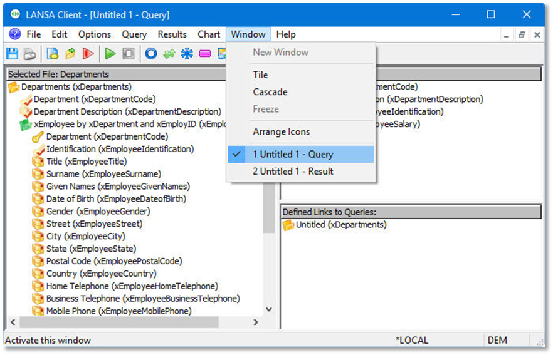
Task: Select Country (xEmployeeCountry) field
Action: click(102, 274)
